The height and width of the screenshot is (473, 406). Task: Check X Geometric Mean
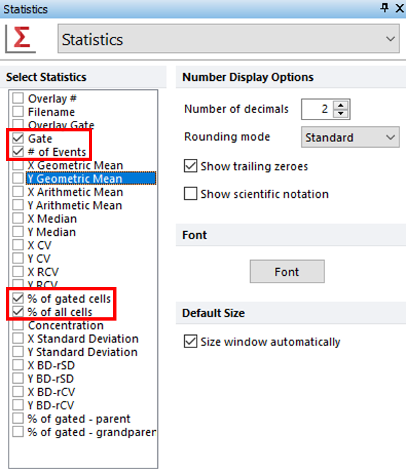18,165
